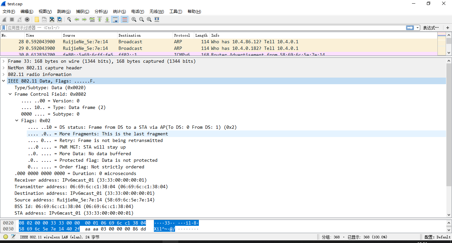
Task: Open the capture options gear icon
Action: click(x=27, y=19)
